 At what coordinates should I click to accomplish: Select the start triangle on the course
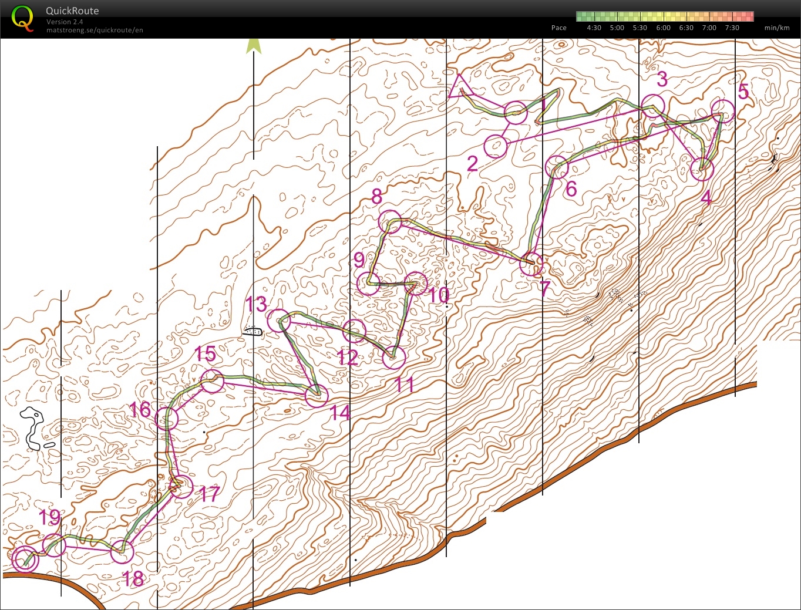coord(461,86)
